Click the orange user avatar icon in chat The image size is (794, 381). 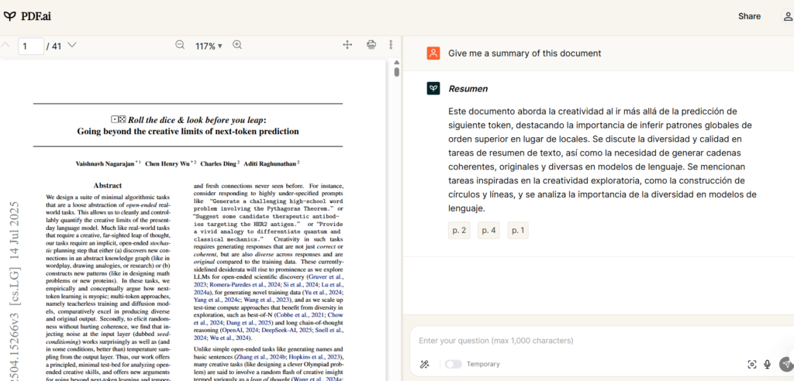point(433,53)
